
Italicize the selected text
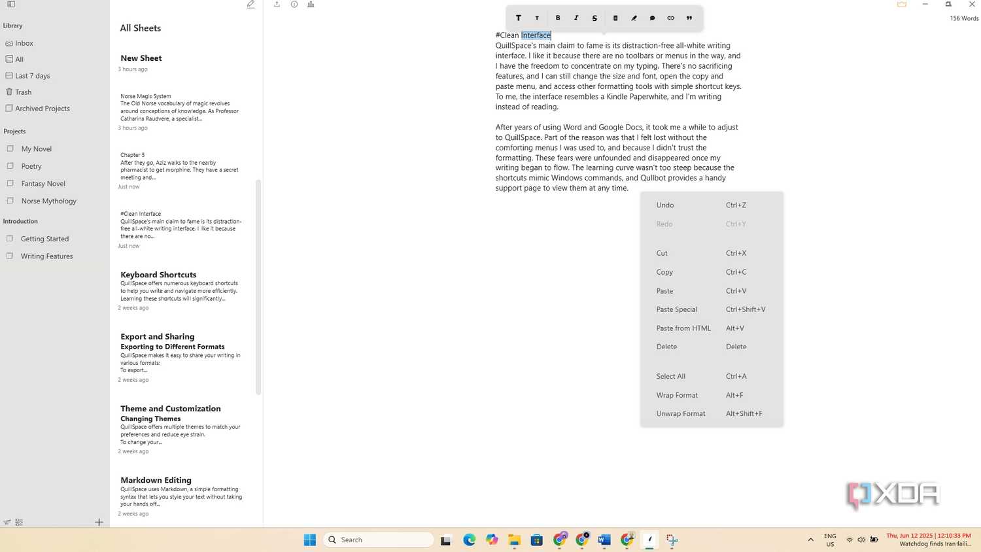point(576,18)
